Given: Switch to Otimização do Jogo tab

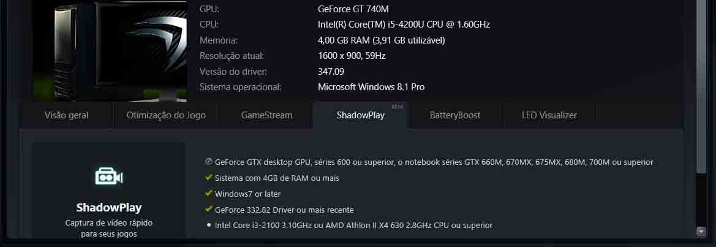Looking at the screenshot, I should pyautogui.click(x=166, y=115).
